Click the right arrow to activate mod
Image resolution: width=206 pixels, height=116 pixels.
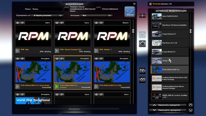(x=142, y=35)
